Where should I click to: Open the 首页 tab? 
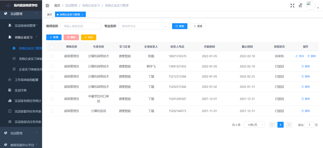[x=50, y=15]
